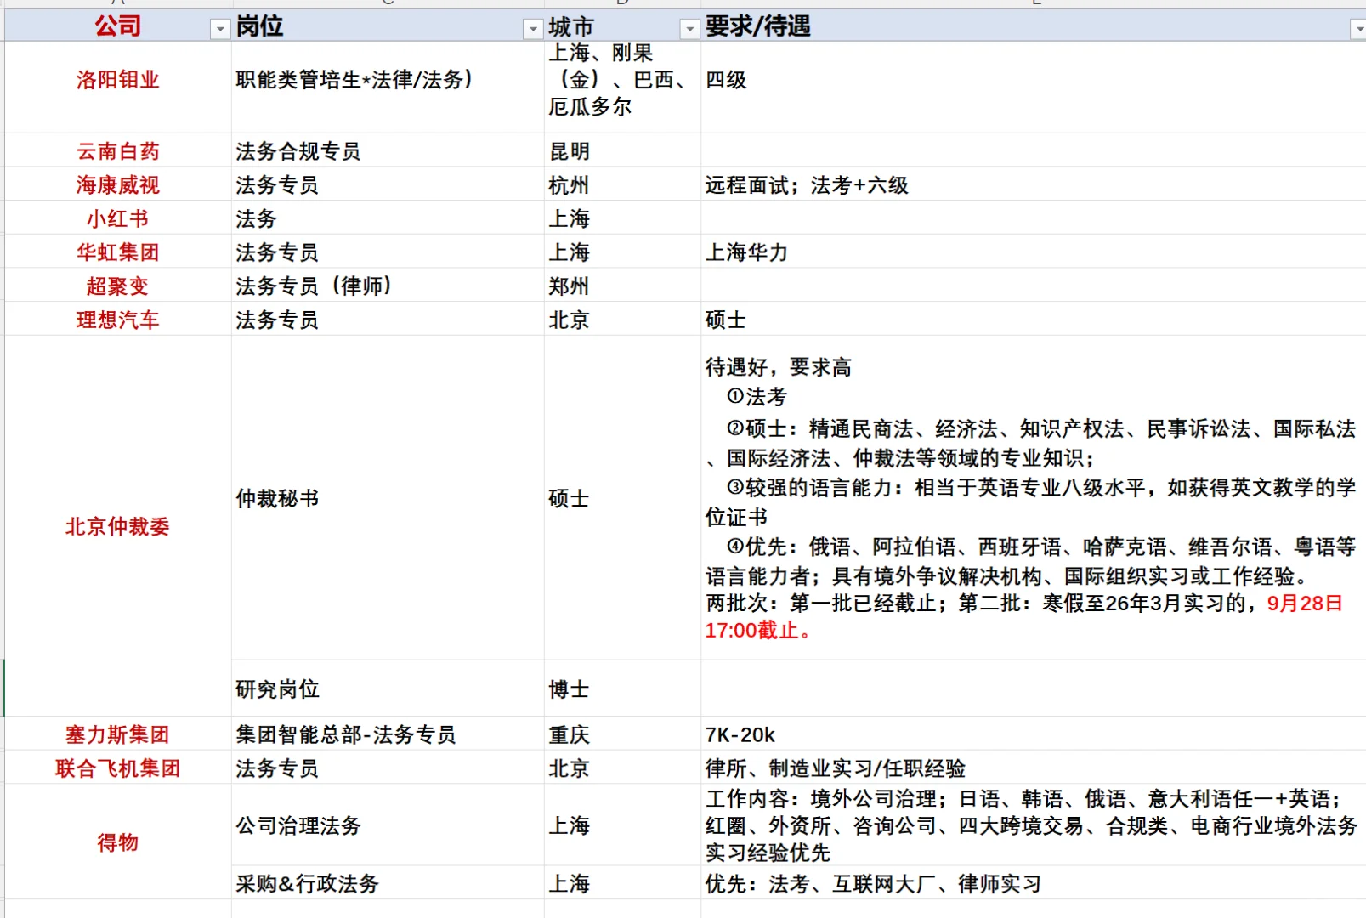Select the 律所、制造业实习/任职经验 cell
The width and height of the screenshot is (1366, 918).
pyautogui.click(x=1034, y=768)
